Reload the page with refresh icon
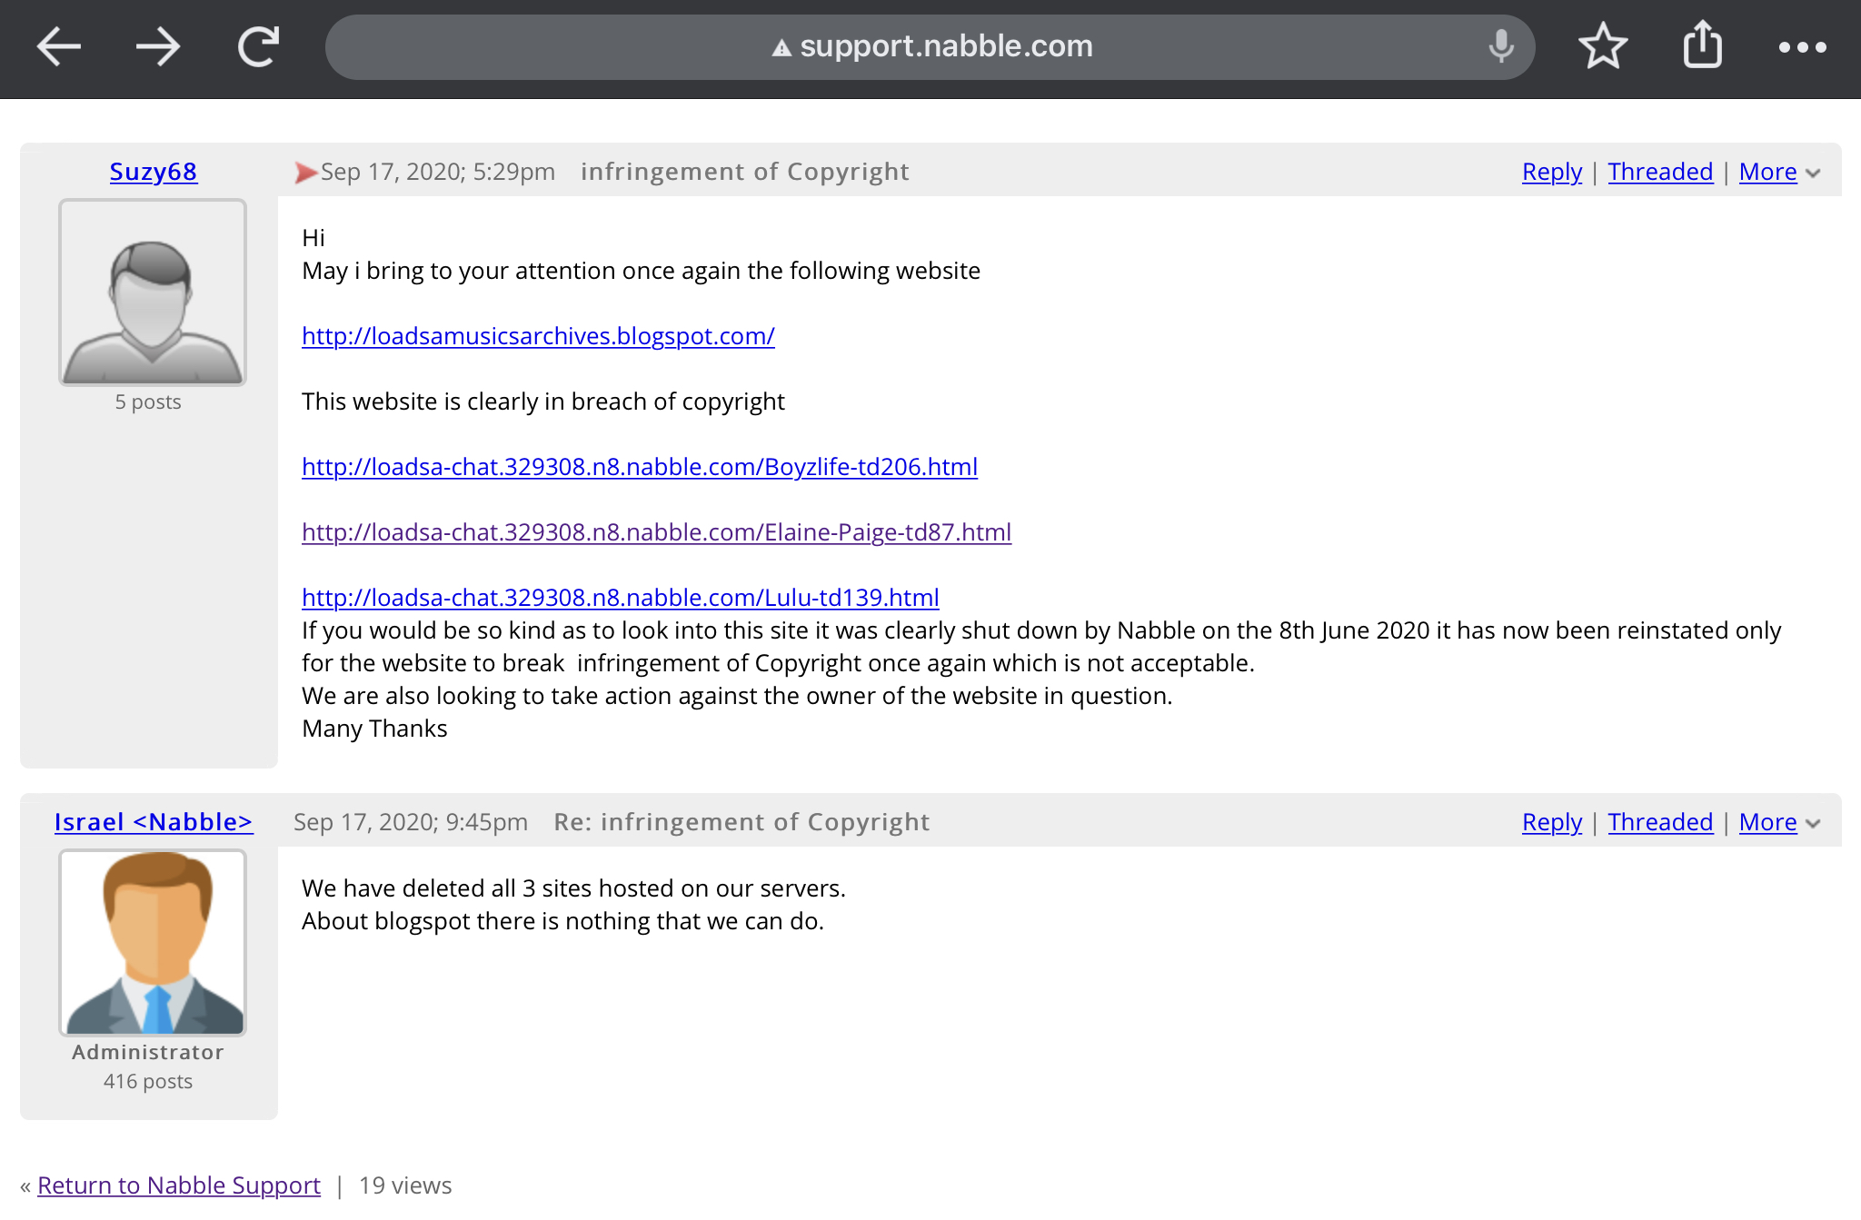 (x=258, y=46)
